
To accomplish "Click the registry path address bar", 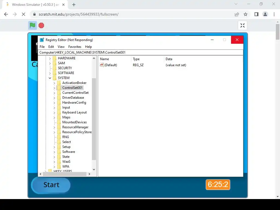I will 141,52.
